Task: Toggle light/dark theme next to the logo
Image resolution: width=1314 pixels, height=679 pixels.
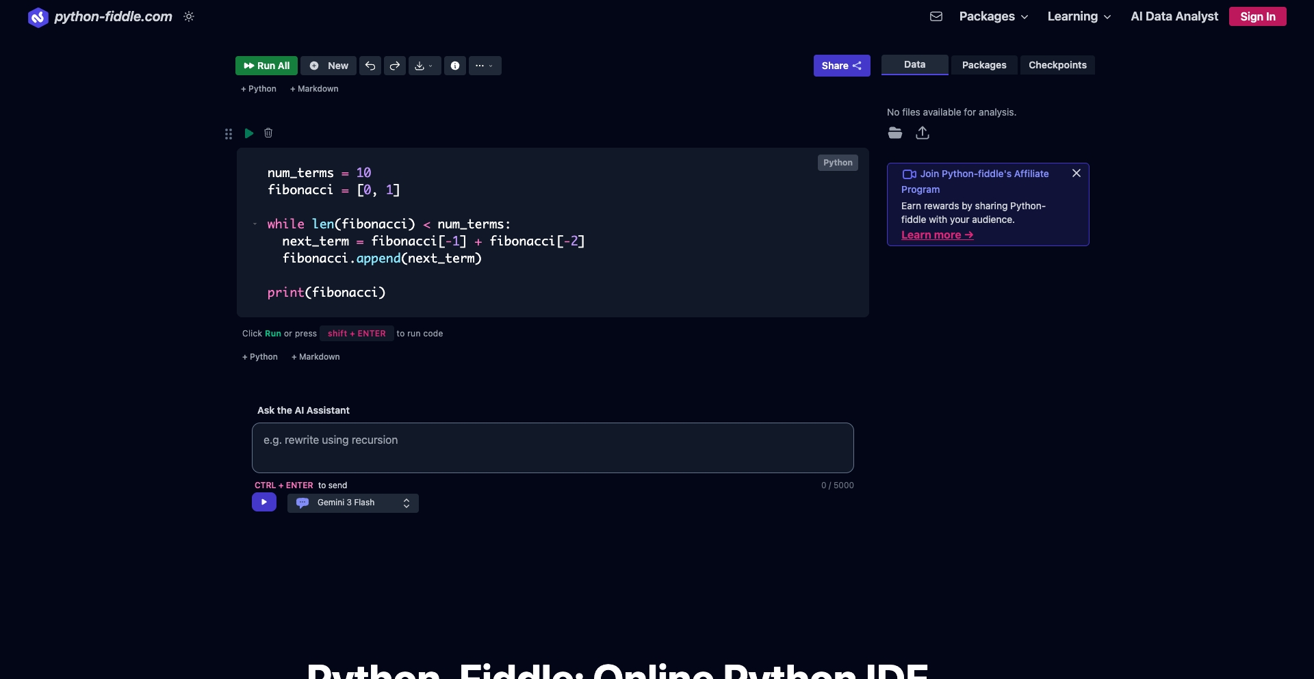Action: pos(189,16)
